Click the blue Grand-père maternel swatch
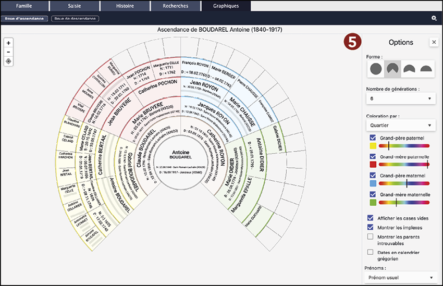 (x=373, y=183)
